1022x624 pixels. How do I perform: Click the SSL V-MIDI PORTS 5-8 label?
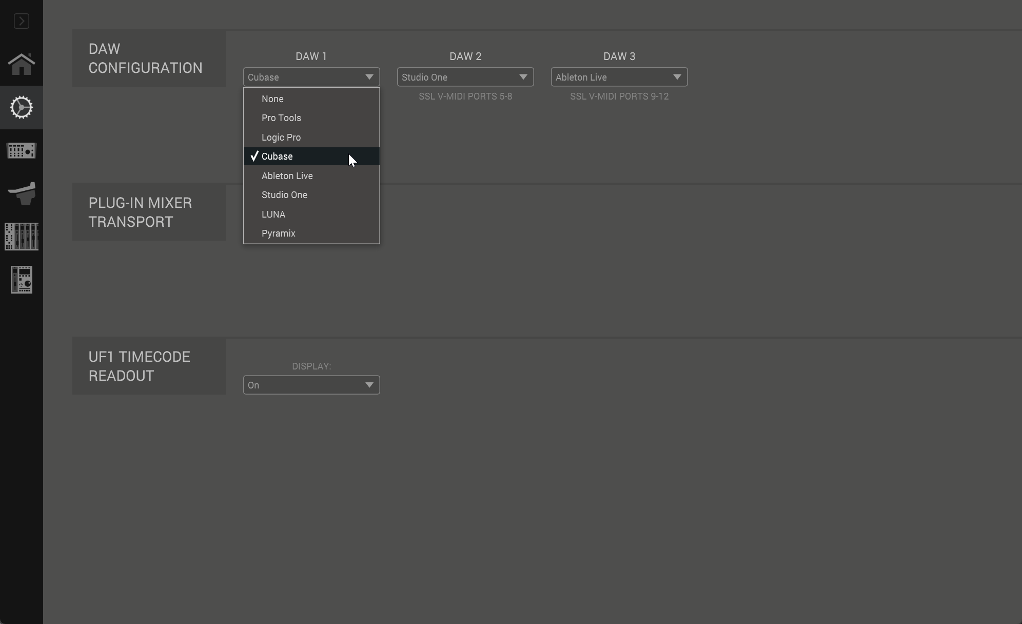coord(465,96)
